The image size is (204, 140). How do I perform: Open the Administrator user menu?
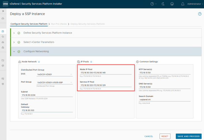pos(195,4)
